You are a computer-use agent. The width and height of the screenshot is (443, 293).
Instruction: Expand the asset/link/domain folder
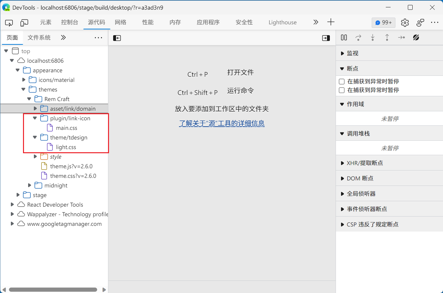(35, 108)
